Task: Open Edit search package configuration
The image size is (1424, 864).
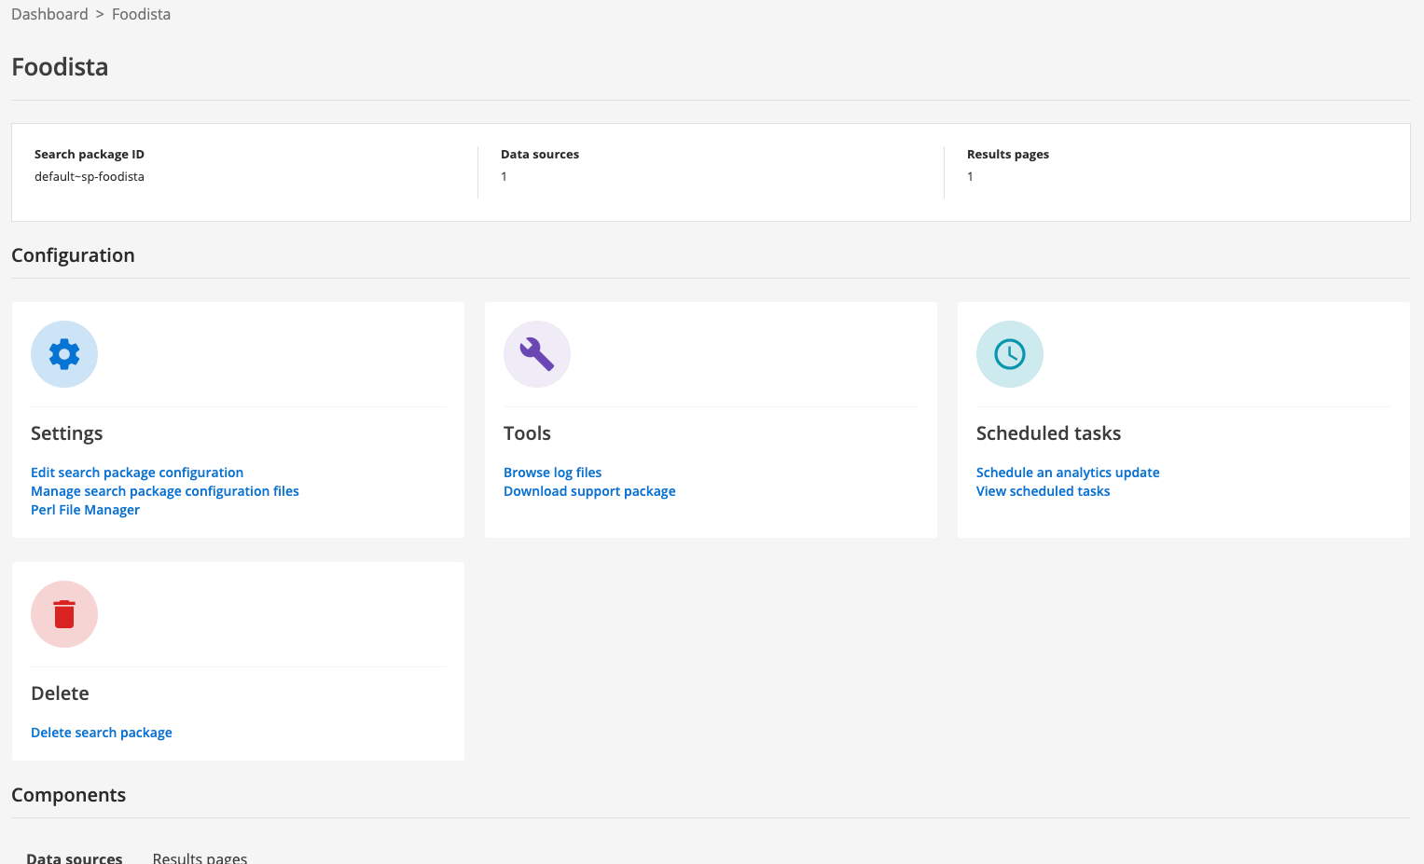Action: (136, 473)
